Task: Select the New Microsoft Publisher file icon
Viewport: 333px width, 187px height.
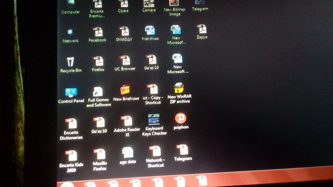Action: click(176, 35)
